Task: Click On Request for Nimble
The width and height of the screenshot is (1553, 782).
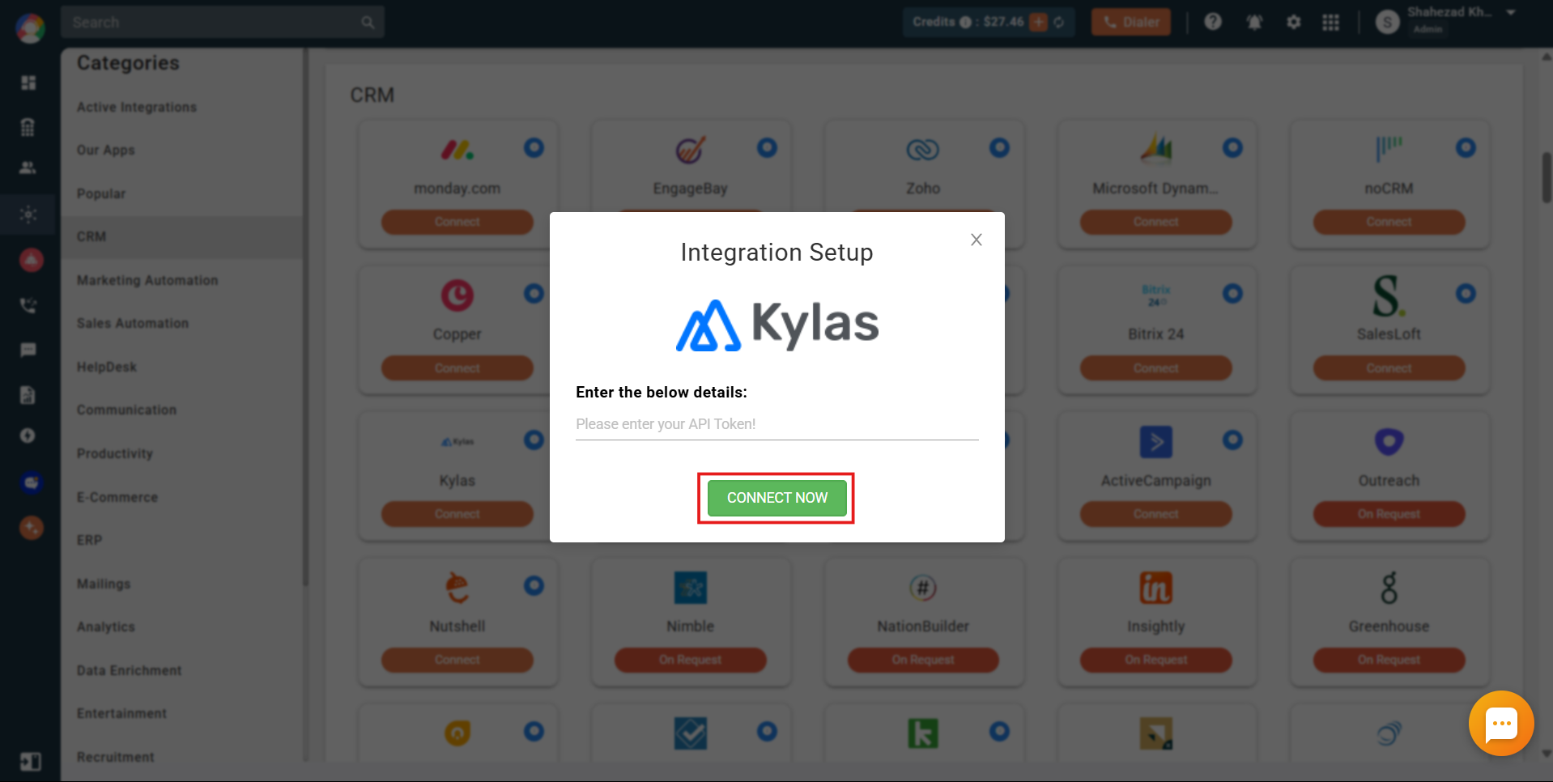Action: pos(691,660)
